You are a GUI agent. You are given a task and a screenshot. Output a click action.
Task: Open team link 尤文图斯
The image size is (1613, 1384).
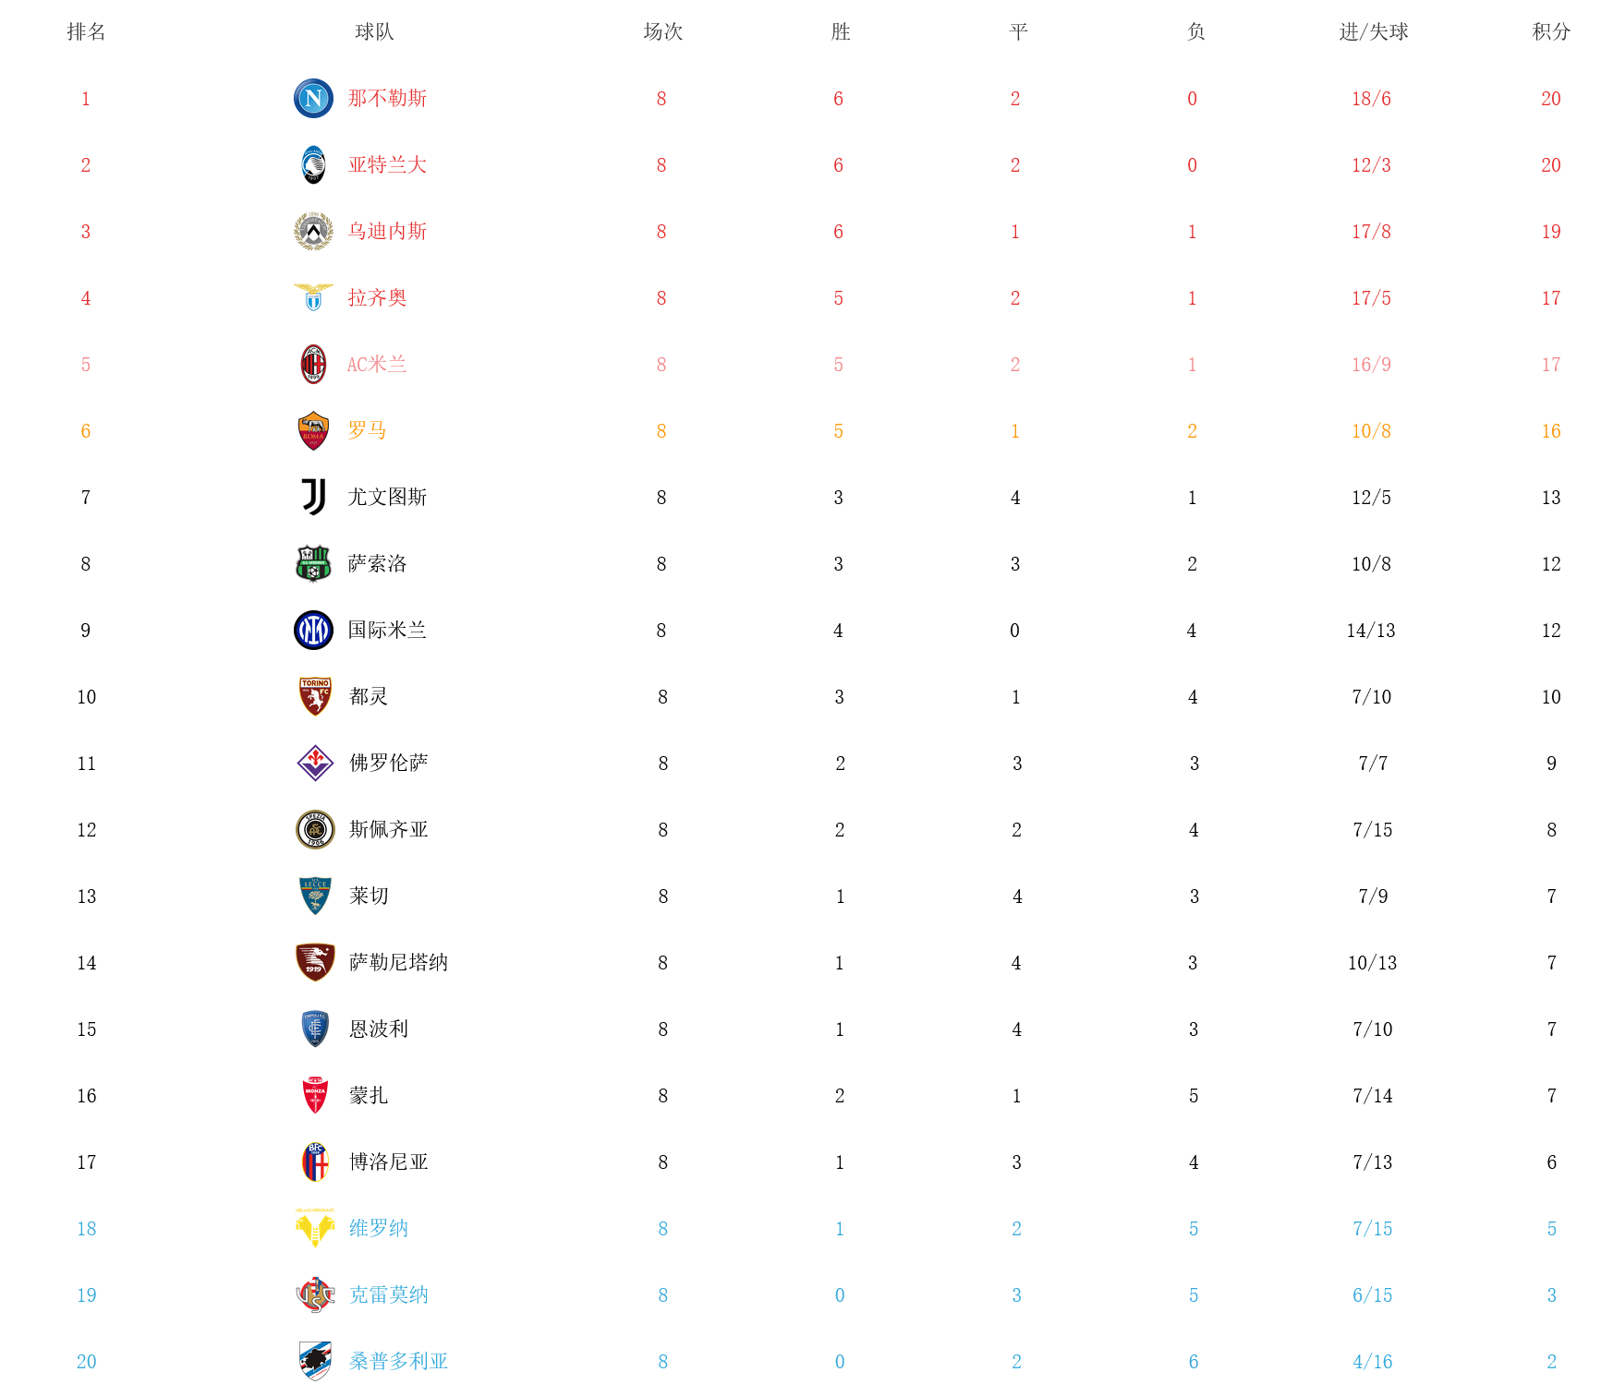coord(387,497)
